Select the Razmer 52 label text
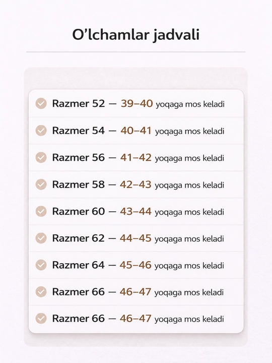Viewport: 272px width, 363px height. click(79, 103)
